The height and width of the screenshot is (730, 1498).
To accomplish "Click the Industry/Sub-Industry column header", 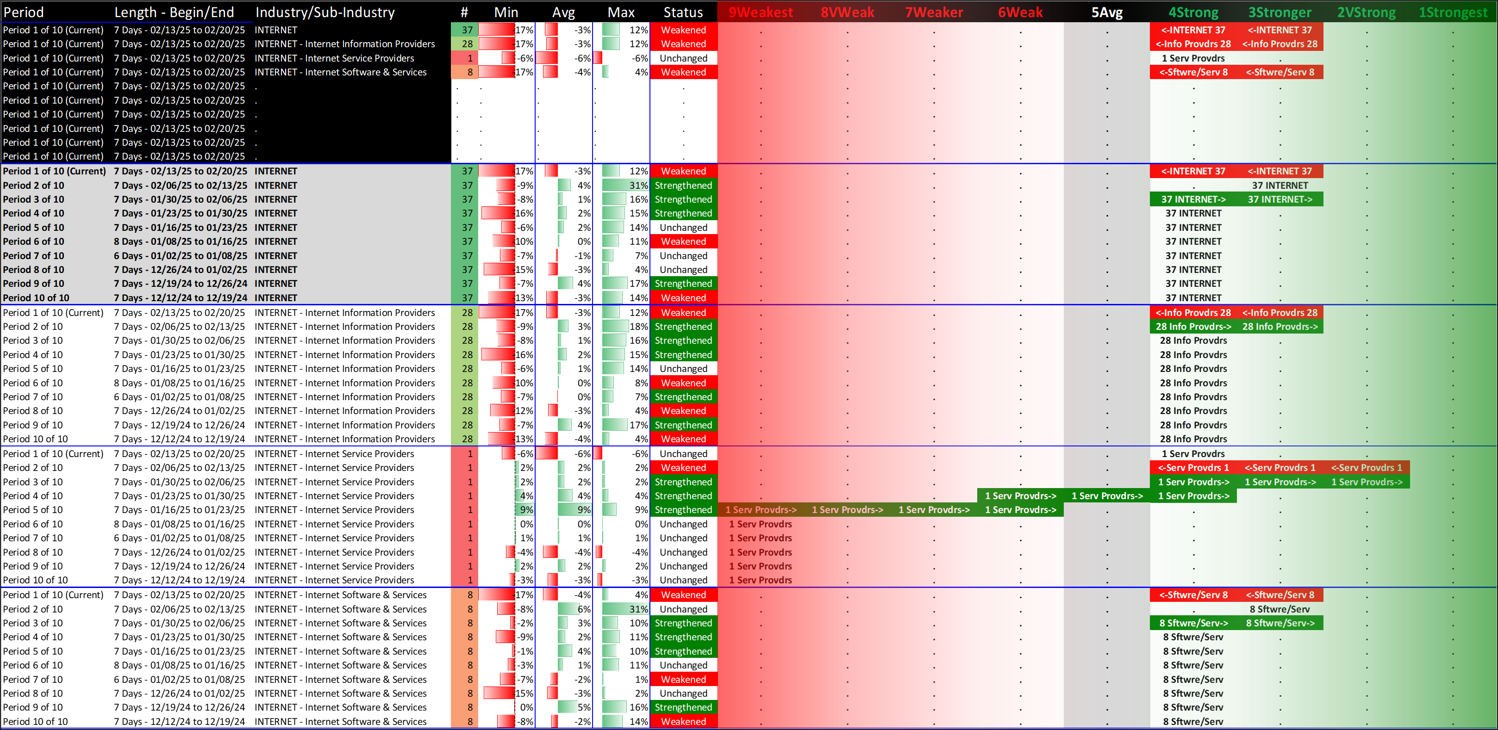I will [x=325, y=12].
